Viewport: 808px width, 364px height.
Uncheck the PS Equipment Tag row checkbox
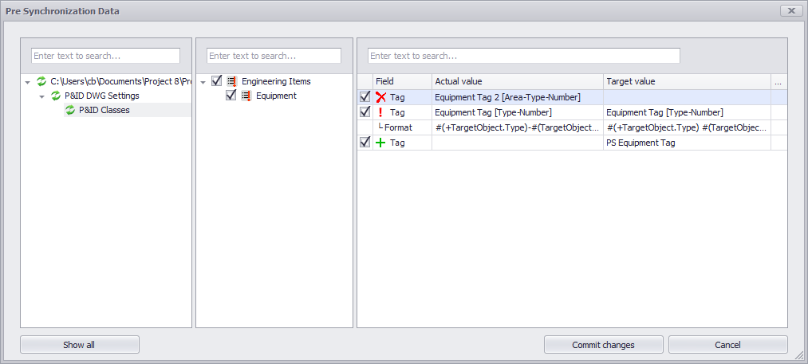click(x=365, y=143)
